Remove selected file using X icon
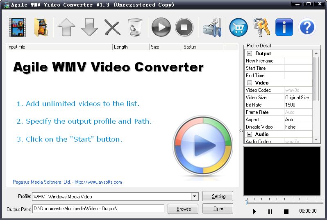 click(x=112, y=27)
